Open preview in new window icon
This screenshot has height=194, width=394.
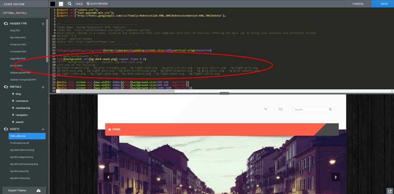[x=390, y=190]
